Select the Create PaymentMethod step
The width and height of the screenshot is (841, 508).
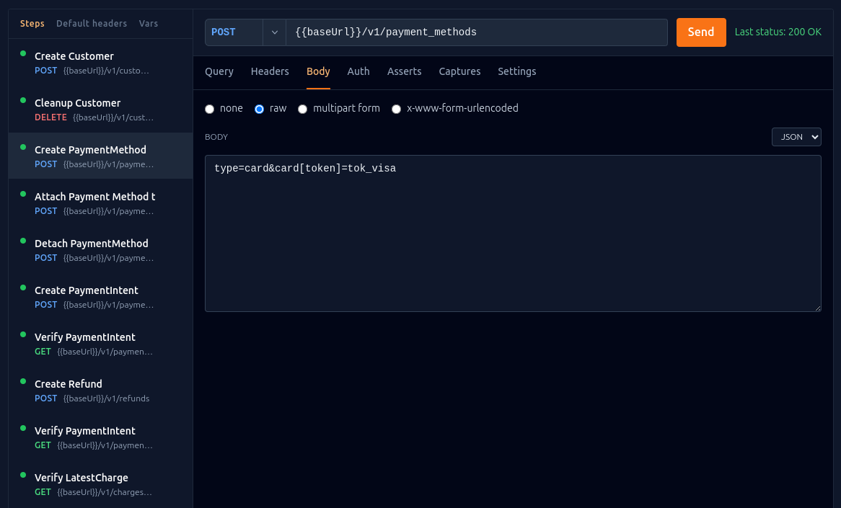(x=100, y=156)
